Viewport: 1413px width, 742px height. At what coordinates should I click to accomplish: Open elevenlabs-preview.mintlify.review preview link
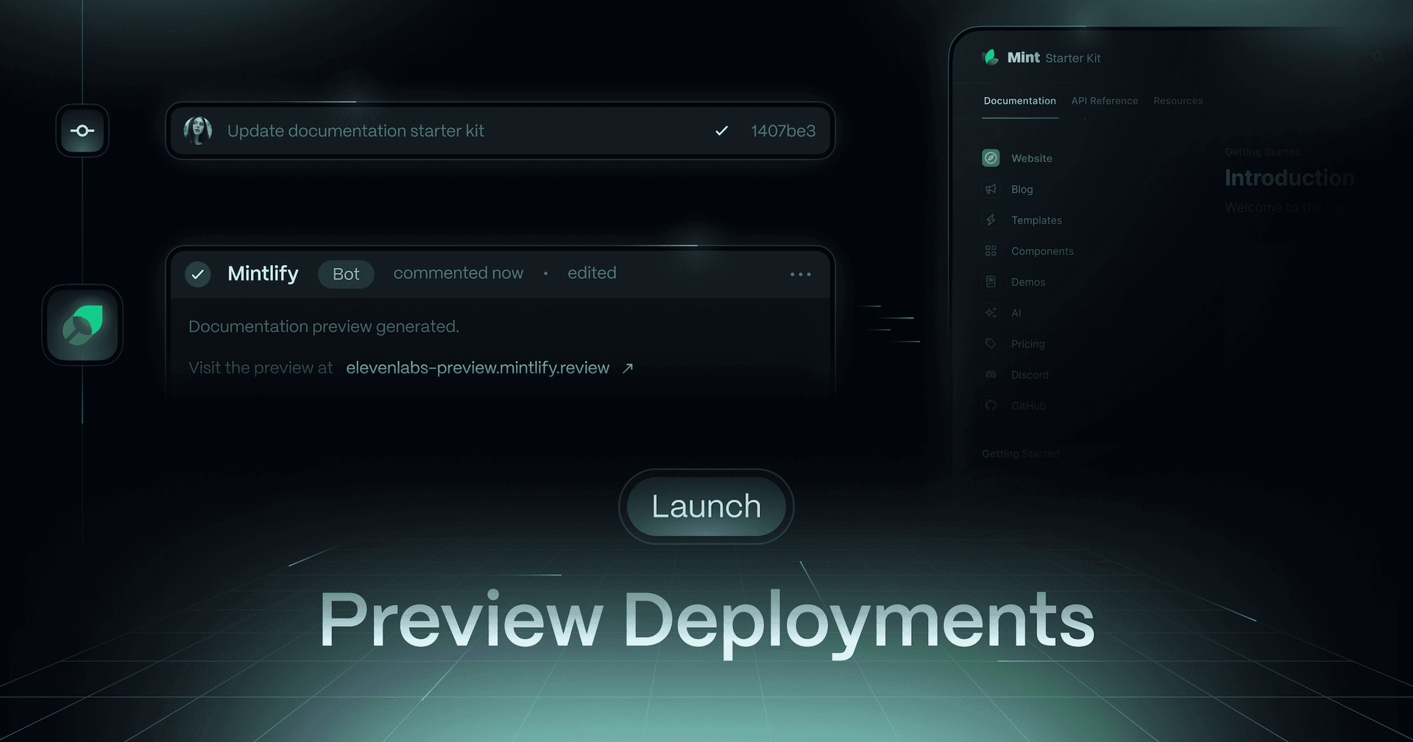click(x=478, y=368)
